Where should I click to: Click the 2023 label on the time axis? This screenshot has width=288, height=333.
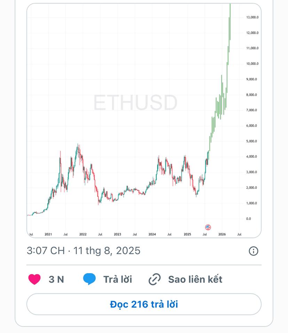(x=117, y=234)
